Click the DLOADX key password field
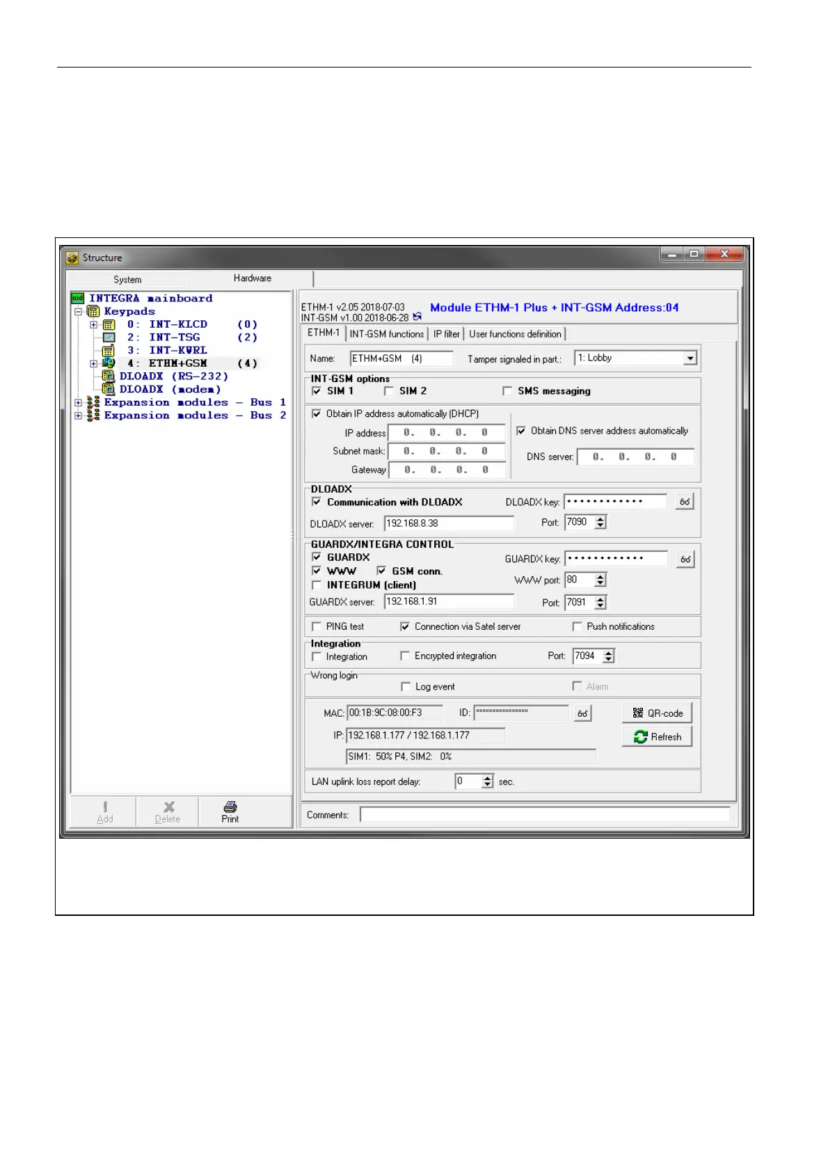This screenshot has height=1172, width=828. [616, 502]
